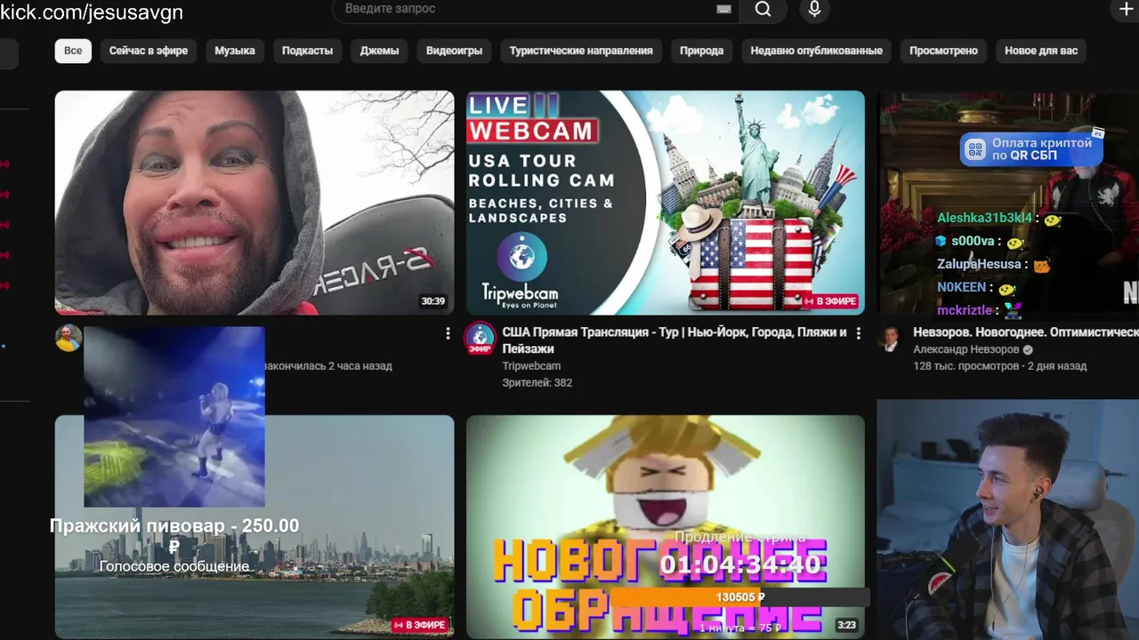Select the Природа filter chip
1139x640 pixels.
point(701,51)
